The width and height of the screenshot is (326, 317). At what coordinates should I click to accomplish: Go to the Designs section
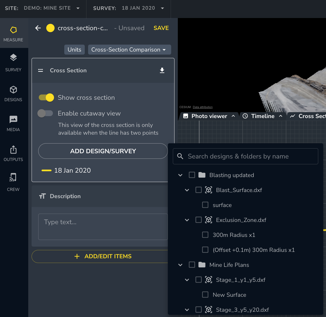tap(13, 93)
